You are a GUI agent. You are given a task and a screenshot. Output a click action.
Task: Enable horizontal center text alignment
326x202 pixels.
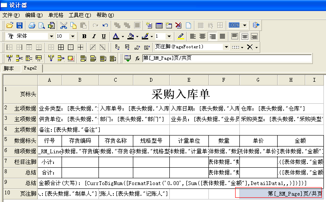click(x=202, y=36)
